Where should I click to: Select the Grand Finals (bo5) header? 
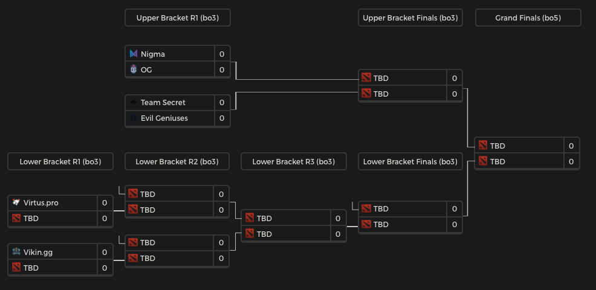click(528, 18)
